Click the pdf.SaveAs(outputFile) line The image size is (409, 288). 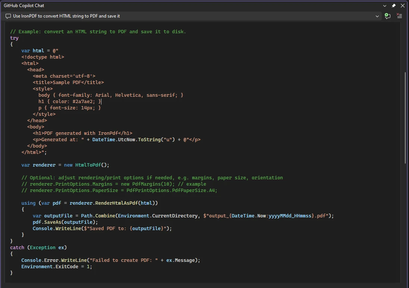pyautogui.click(x=65, y=222)
